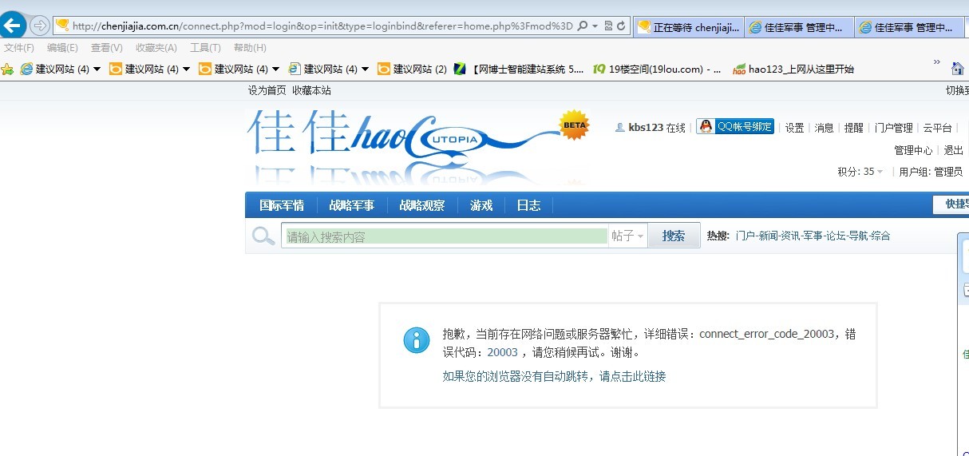Open the 网博士智能建站系统 favorite

coord(518,69)
